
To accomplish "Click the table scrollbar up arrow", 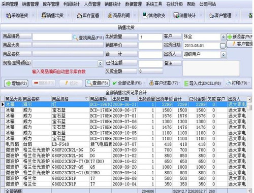I will pos(249,99).
